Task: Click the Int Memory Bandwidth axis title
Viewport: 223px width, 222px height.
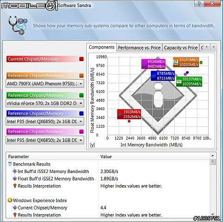Action: click(152, 145)
